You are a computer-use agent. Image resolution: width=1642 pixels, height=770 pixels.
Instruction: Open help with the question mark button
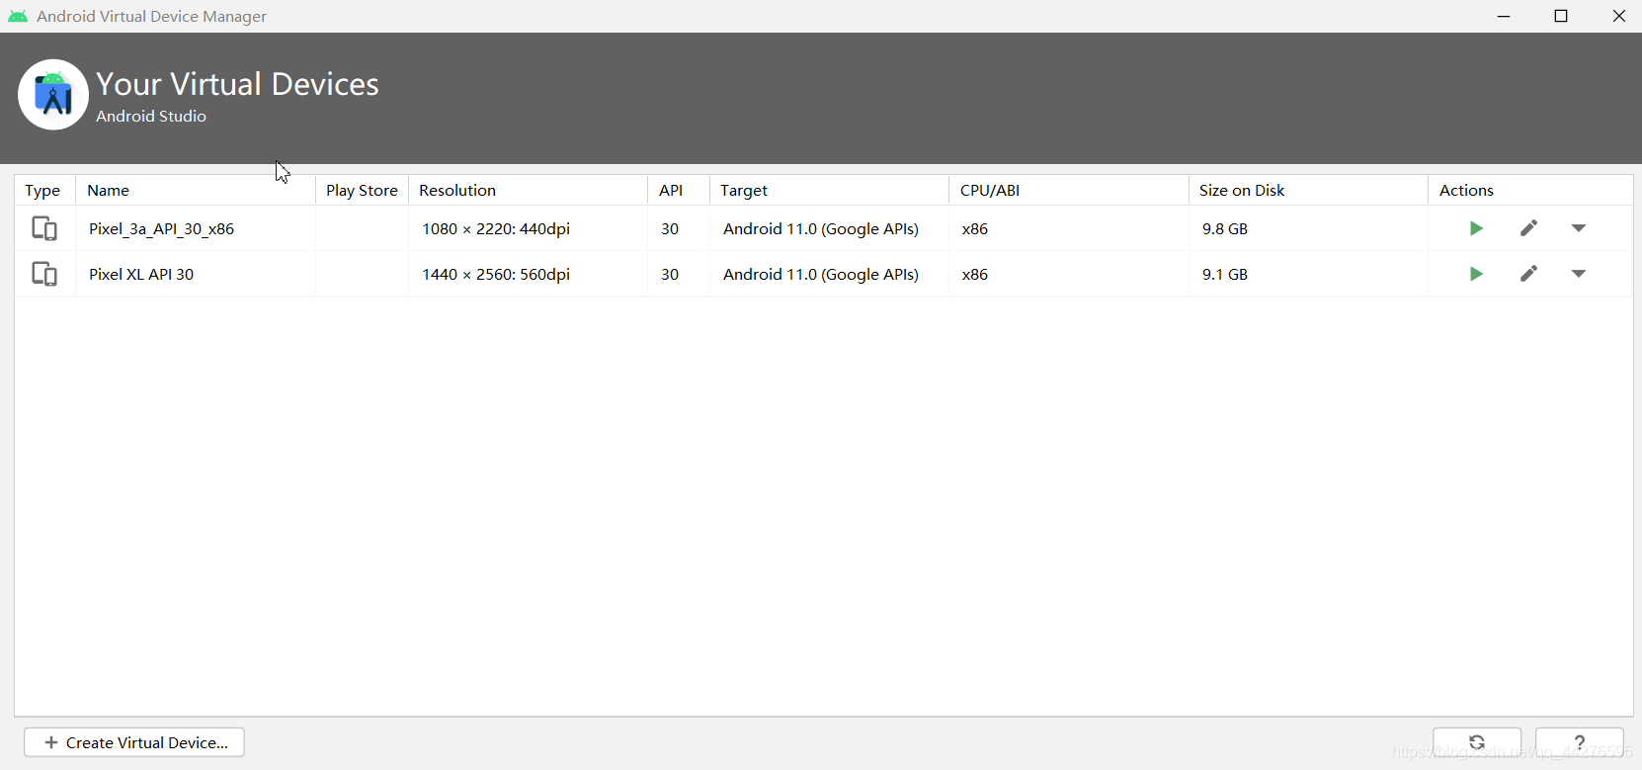pyautogui.click(x=1580, y=742)
